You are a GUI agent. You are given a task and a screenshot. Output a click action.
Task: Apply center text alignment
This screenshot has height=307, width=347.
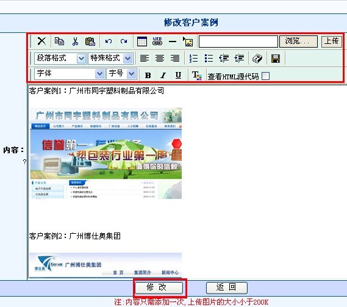point(160,59)
